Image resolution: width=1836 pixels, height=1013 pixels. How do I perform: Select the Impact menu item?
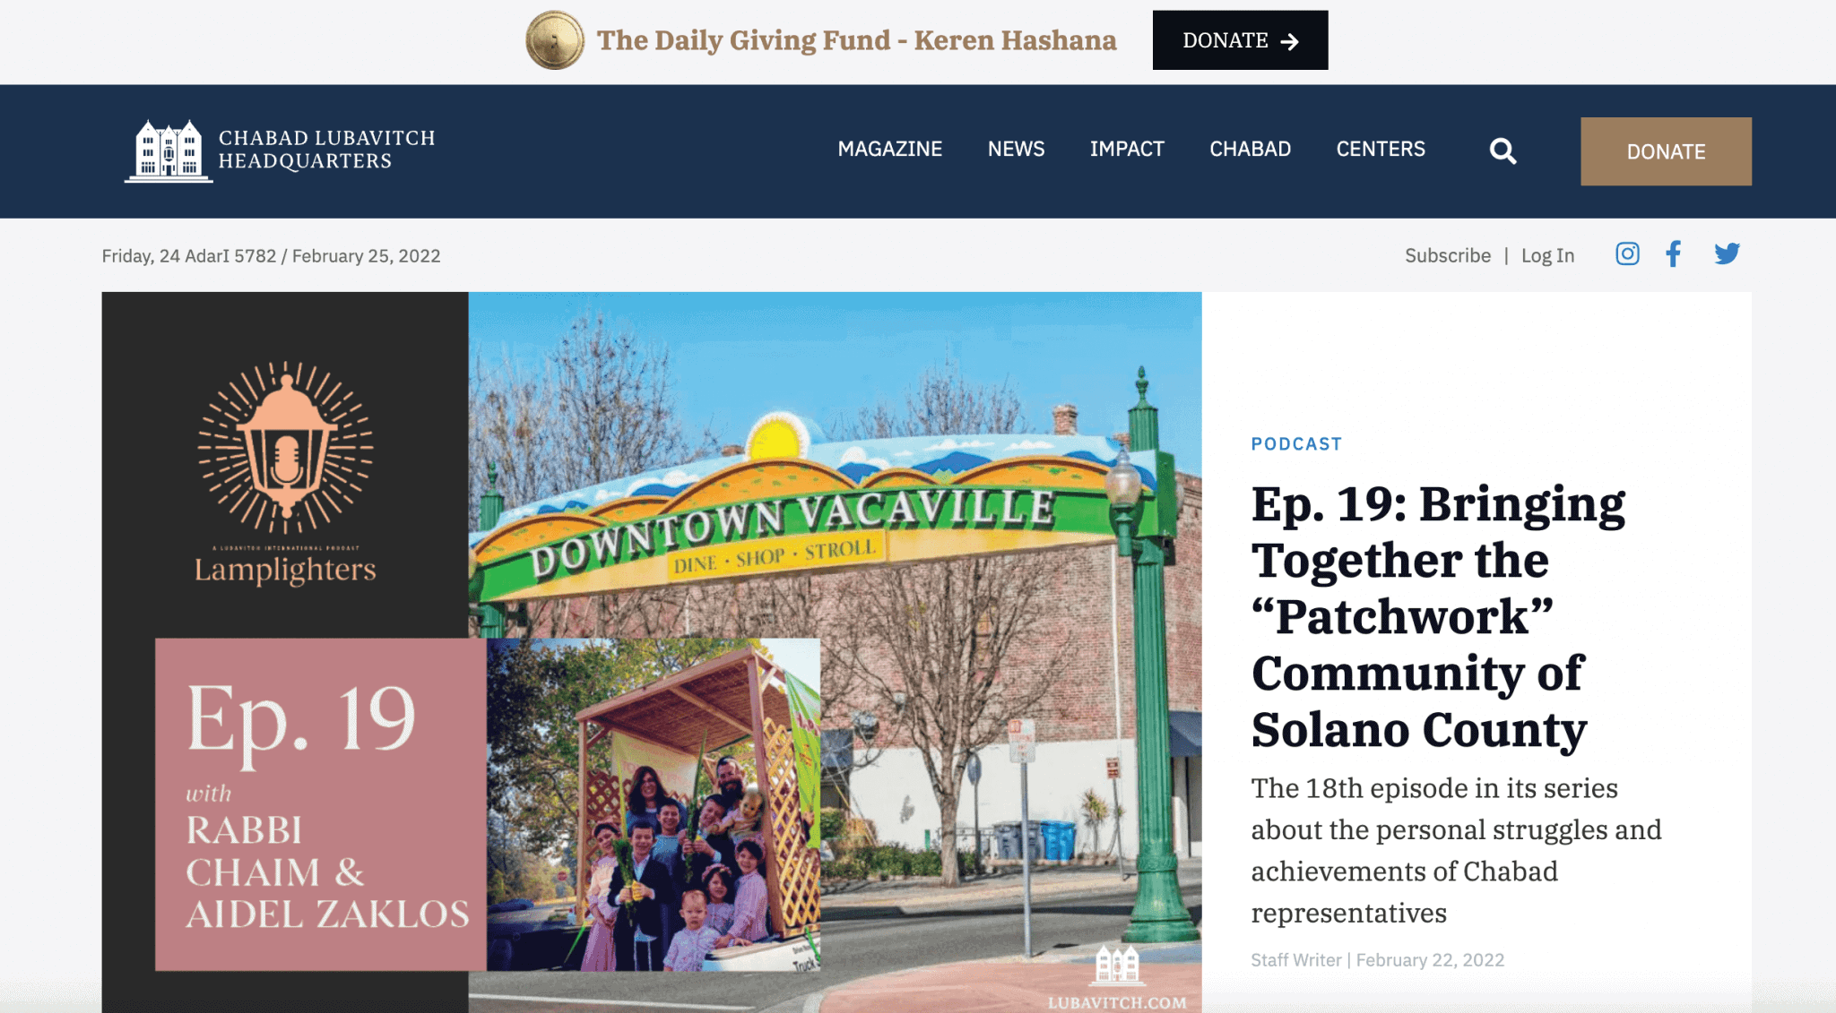click(x=1127, y=149)
